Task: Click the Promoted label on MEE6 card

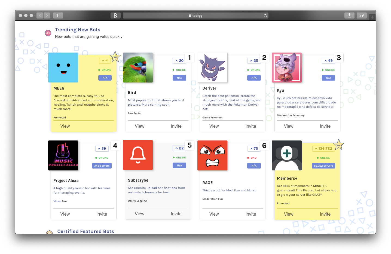Action: pyautogui.click(x=60, y=118)
